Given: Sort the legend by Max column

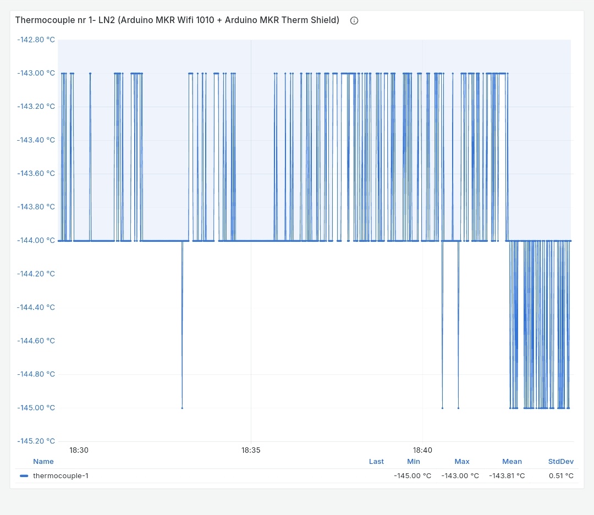Looking at the screenshot, I should (x=462, y=462).
